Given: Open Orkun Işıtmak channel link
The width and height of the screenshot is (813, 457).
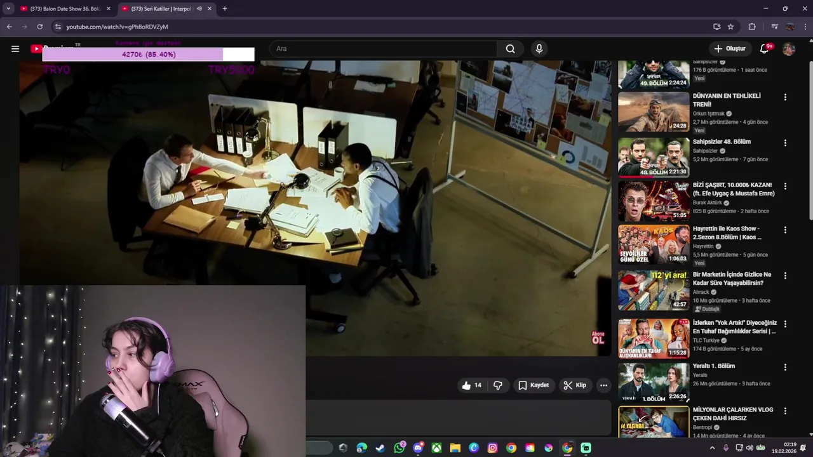Looking at the screenshot, I should 709,114.
